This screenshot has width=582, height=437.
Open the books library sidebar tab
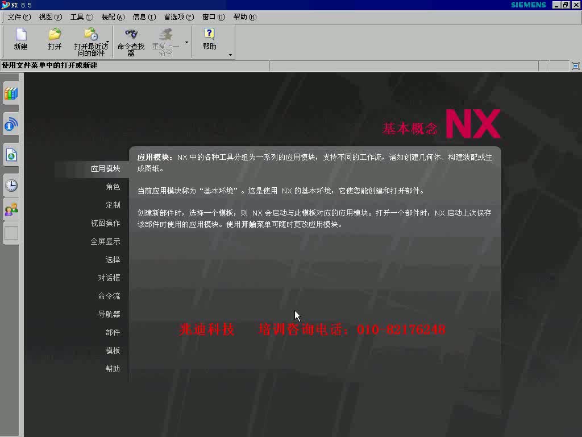click(x=11, y=94)
